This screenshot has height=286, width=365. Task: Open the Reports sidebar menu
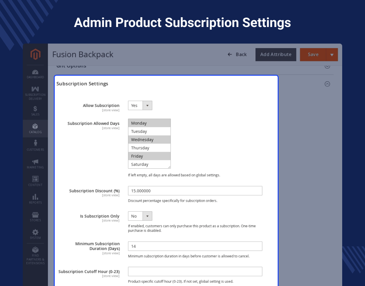[36, 199]
